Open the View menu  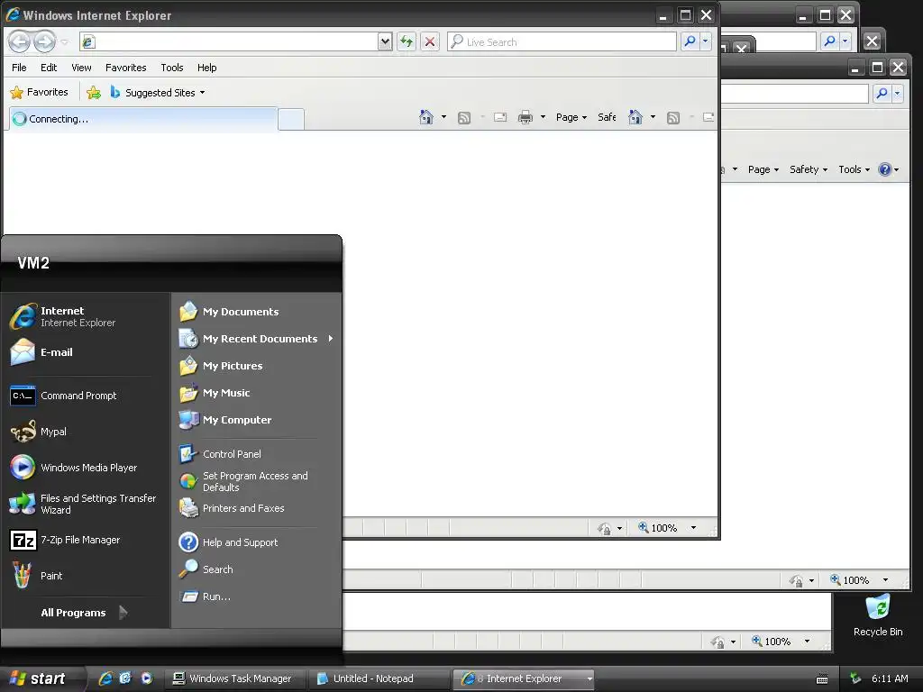(x=81, y=68)
